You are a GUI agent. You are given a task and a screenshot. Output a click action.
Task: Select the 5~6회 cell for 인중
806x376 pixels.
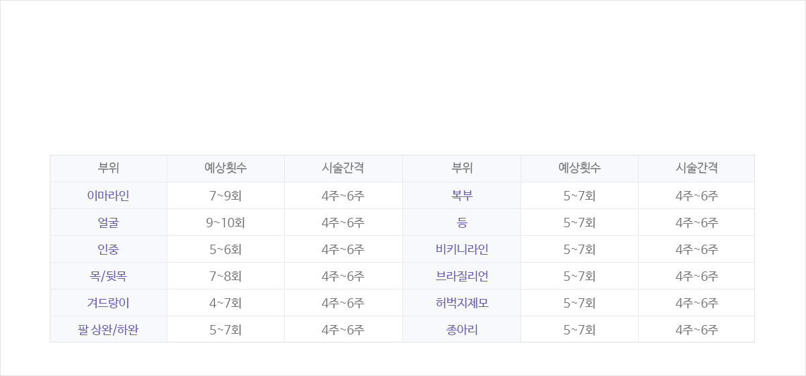pos(226,249)
